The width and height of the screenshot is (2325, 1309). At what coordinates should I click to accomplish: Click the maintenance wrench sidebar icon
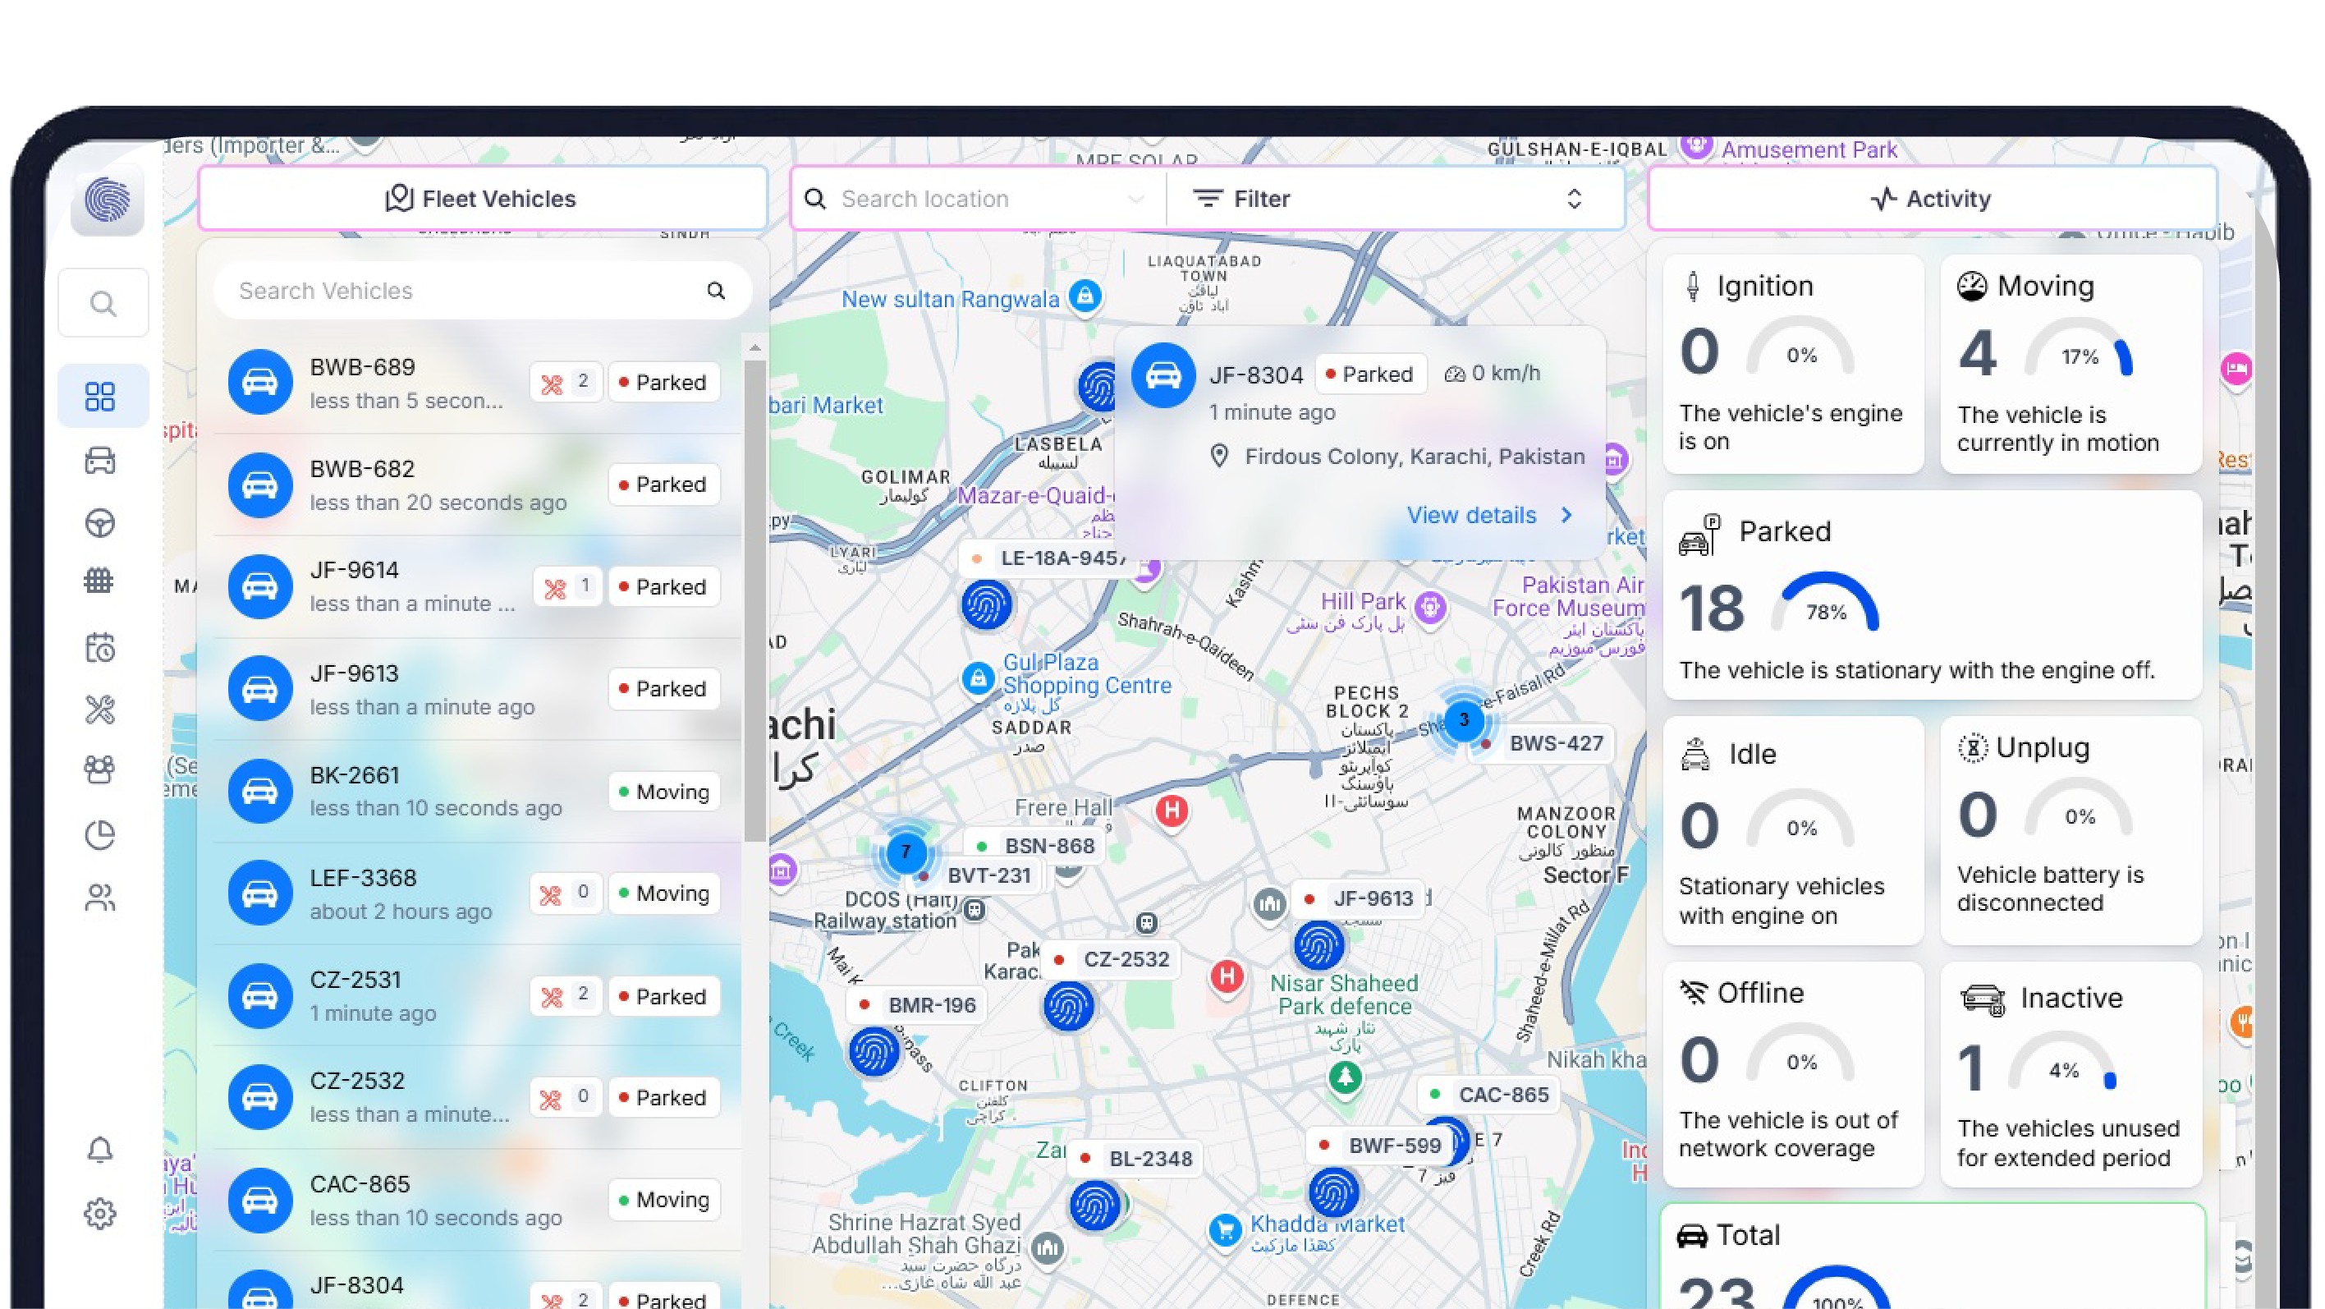(100, 710)
